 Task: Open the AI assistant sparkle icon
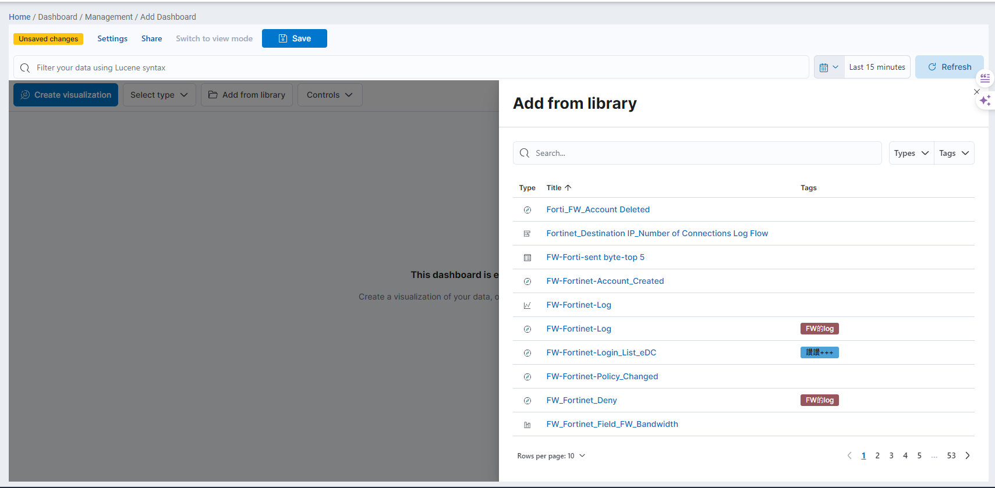985,101
